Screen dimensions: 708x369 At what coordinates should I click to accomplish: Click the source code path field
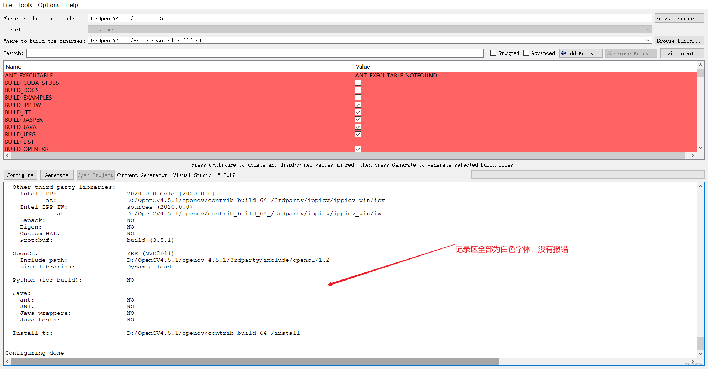click(x=369, y=18)
